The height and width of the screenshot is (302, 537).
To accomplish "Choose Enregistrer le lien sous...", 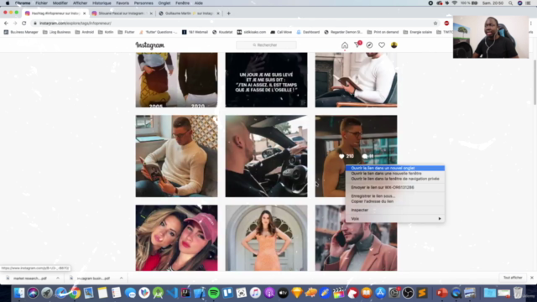I will [x=395, y=196].
